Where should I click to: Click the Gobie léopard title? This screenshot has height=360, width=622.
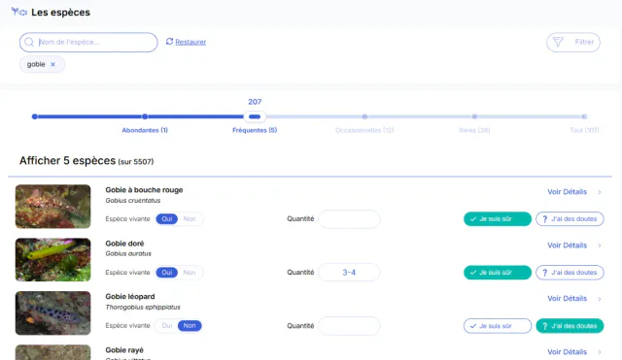130,296
